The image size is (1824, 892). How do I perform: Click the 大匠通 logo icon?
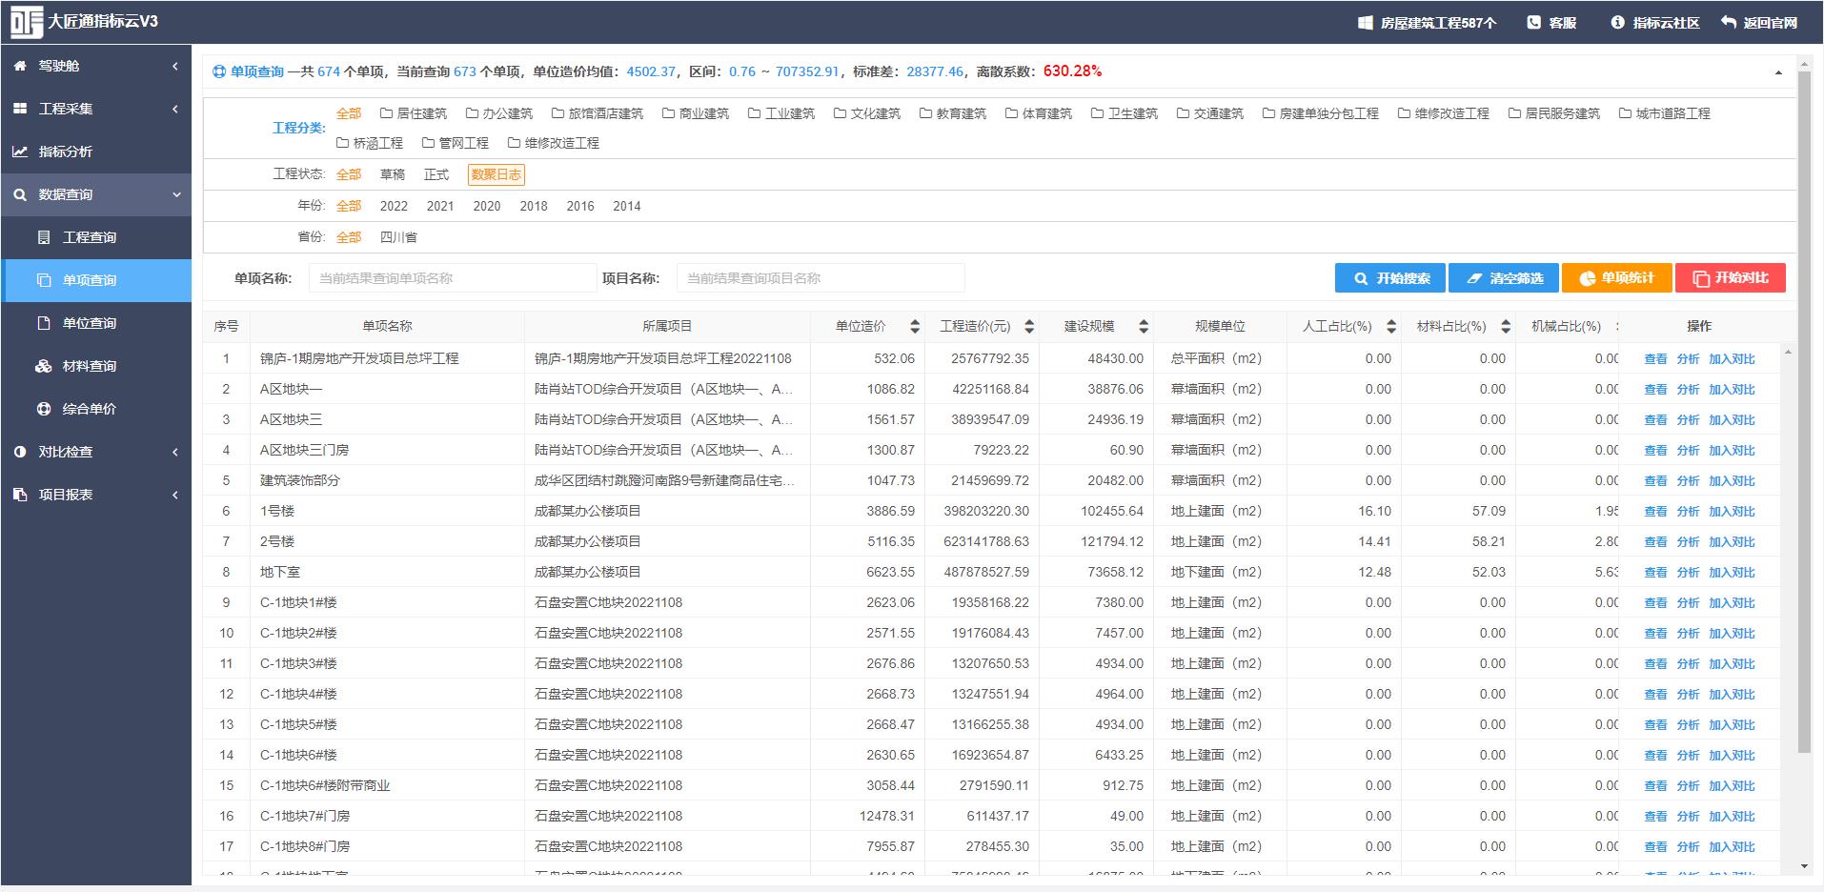pyautogui.click(x=27, y=22)
